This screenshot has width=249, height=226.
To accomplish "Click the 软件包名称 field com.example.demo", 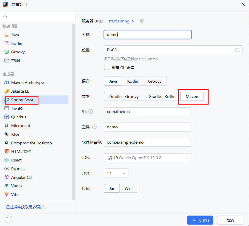I will click(148, 142).
